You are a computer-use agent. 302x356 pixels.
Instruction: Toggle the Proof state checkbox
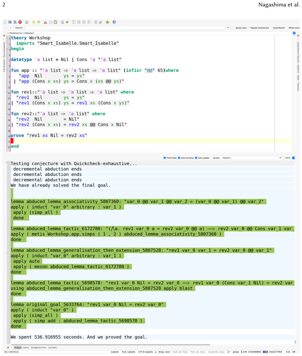pyautogui.click(x=165, y=158)
